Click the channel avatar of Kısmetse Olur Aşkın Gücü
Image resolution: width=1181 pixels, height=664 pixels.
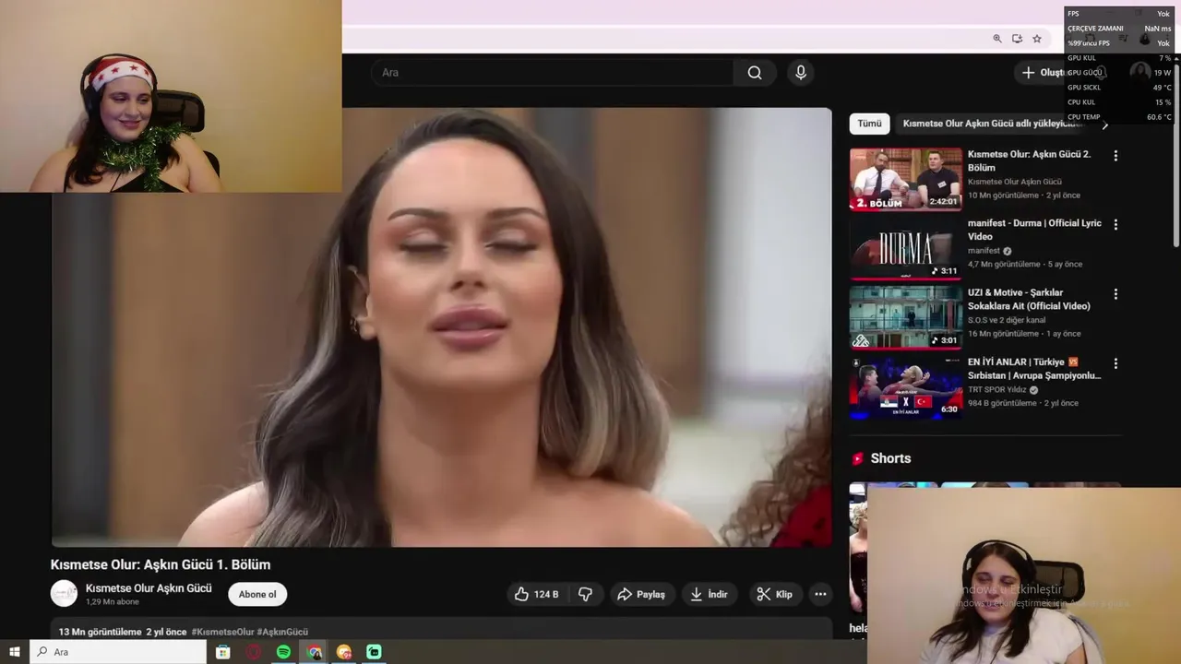[x=64, y=594]
